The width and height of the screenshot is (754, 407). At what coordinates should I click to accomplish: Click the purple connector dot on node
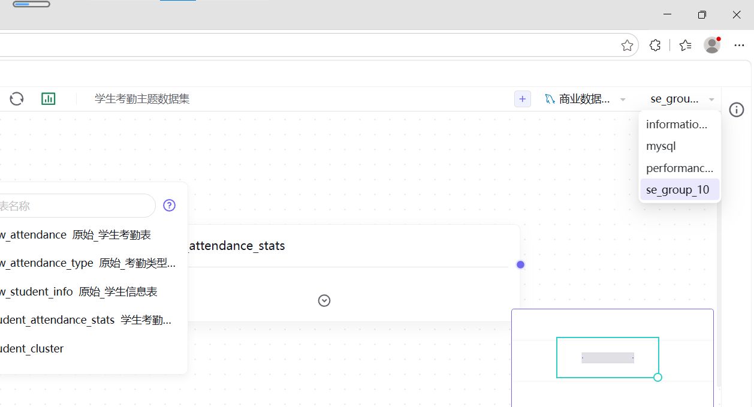click(x=520, y=265)
